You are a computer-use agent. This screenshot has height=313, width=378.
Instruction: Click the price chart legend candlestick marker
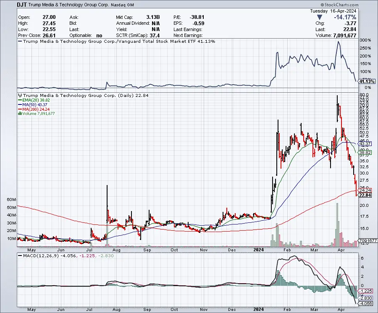(x=19, y=95)
